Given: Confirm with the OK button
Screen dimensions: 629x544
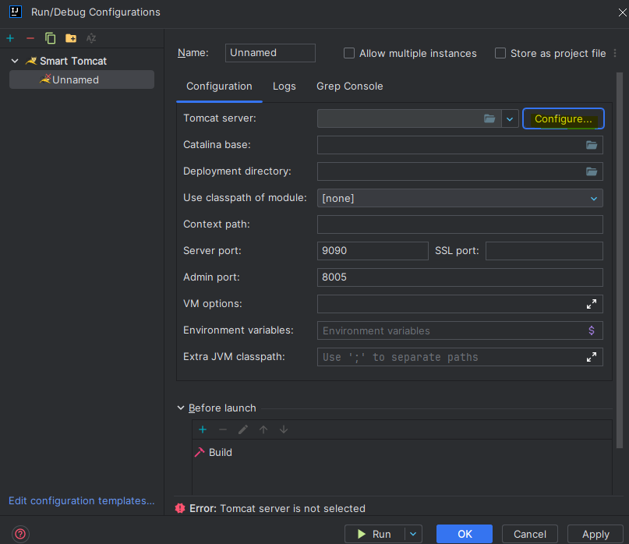Looking at the screenshot, I should pyautogui.click(x=465, y=534).
